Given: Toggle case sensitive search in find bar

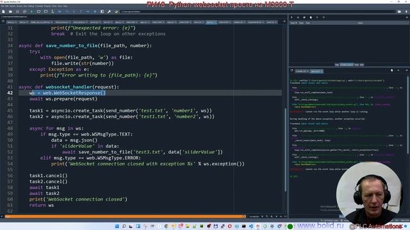Looking at the screenshot, I should pos(281,217).
